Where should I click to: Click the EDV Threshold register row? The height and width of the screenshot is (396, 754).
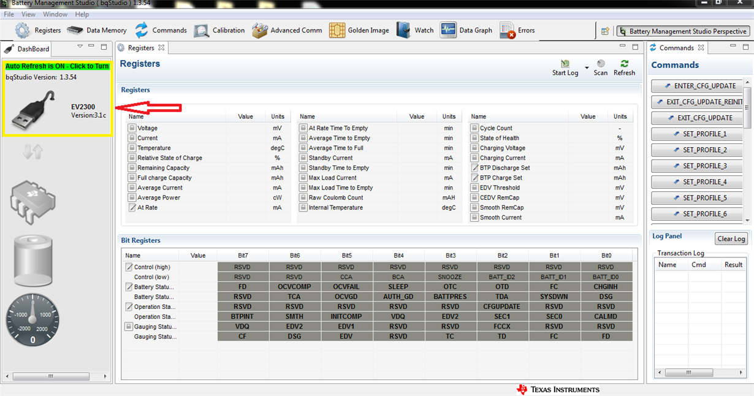click(x=549, y=188)
